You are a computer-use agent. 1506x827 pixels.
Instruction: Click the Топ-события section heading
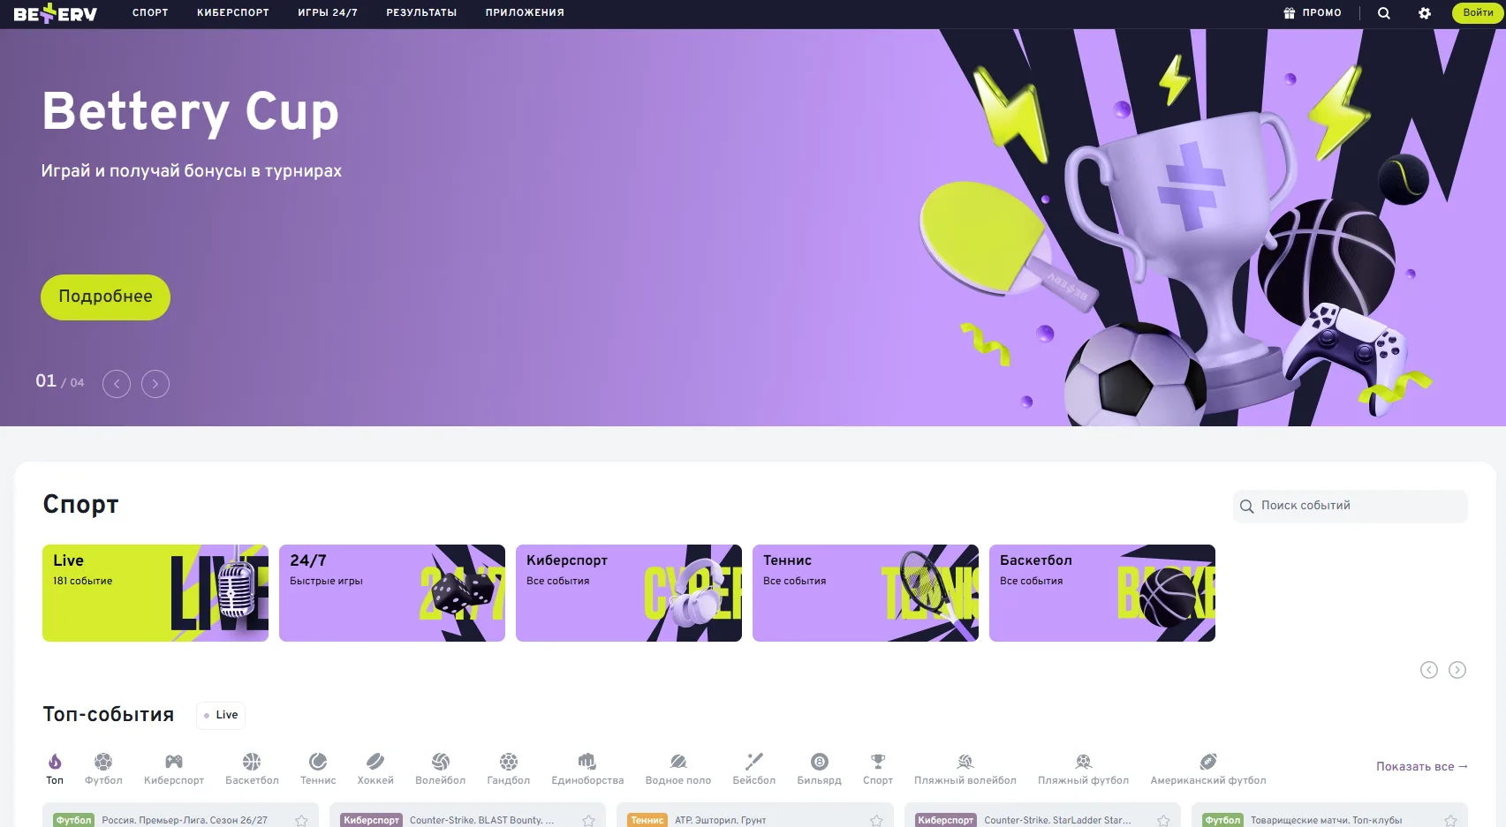[109, 714]
